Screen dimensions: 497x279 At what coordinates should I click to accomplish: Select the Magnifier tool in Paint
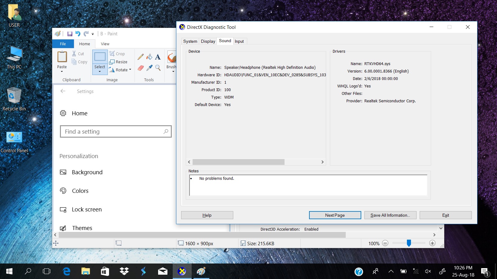(x=158, y=68)
